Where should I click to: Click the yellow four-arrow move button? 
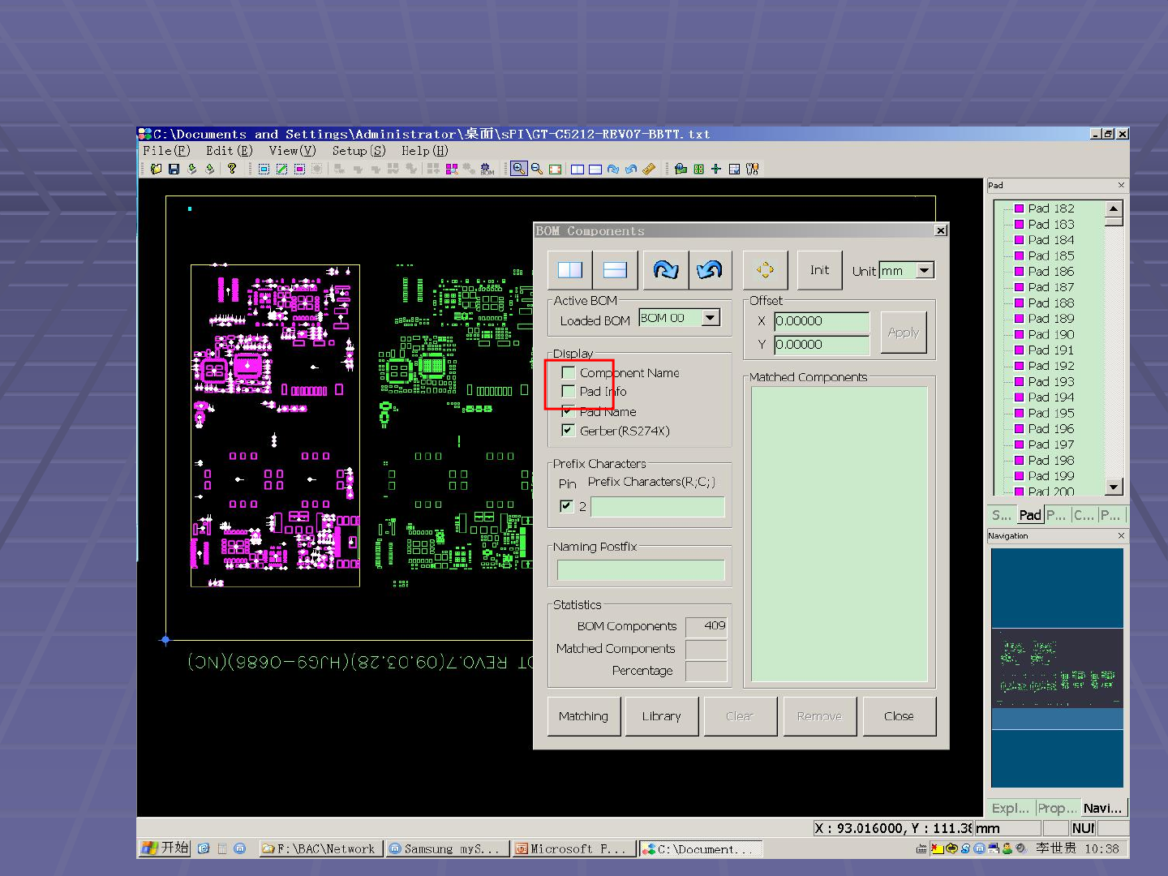click(x=765, y=270)
